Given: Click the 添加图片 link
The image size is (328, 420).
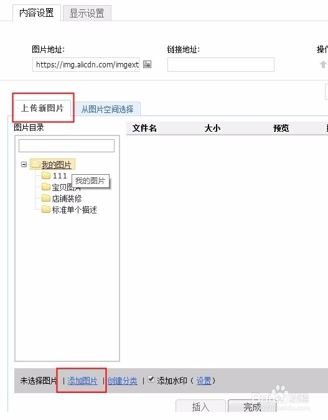Looking at the screenshot, I should pos(82,381).
